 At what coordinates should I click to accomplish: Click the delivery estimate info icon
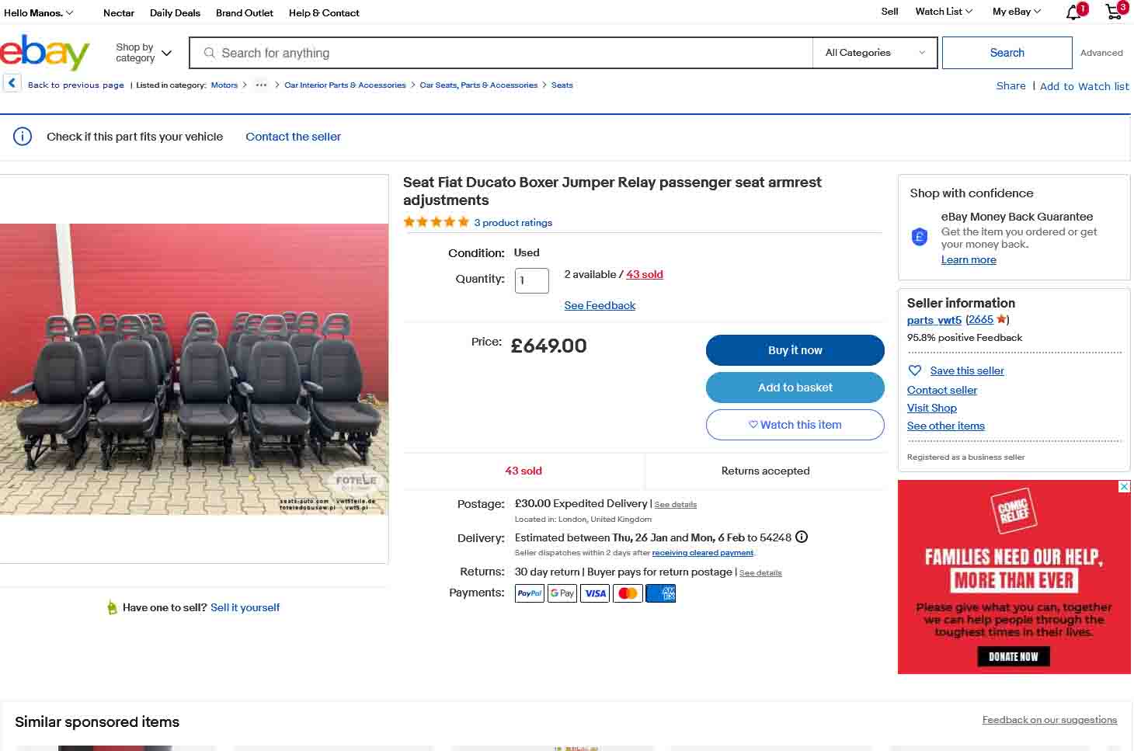coord(802,537)
